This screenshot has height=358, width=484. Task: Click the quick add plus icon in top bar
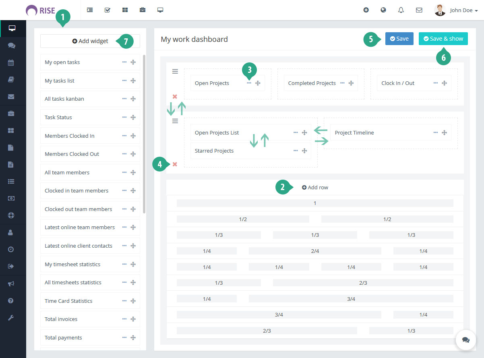366,10
